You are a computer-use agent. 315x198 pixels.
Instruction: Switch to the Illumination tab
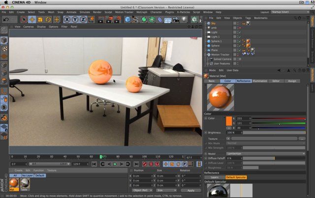[x=260, y=81]
